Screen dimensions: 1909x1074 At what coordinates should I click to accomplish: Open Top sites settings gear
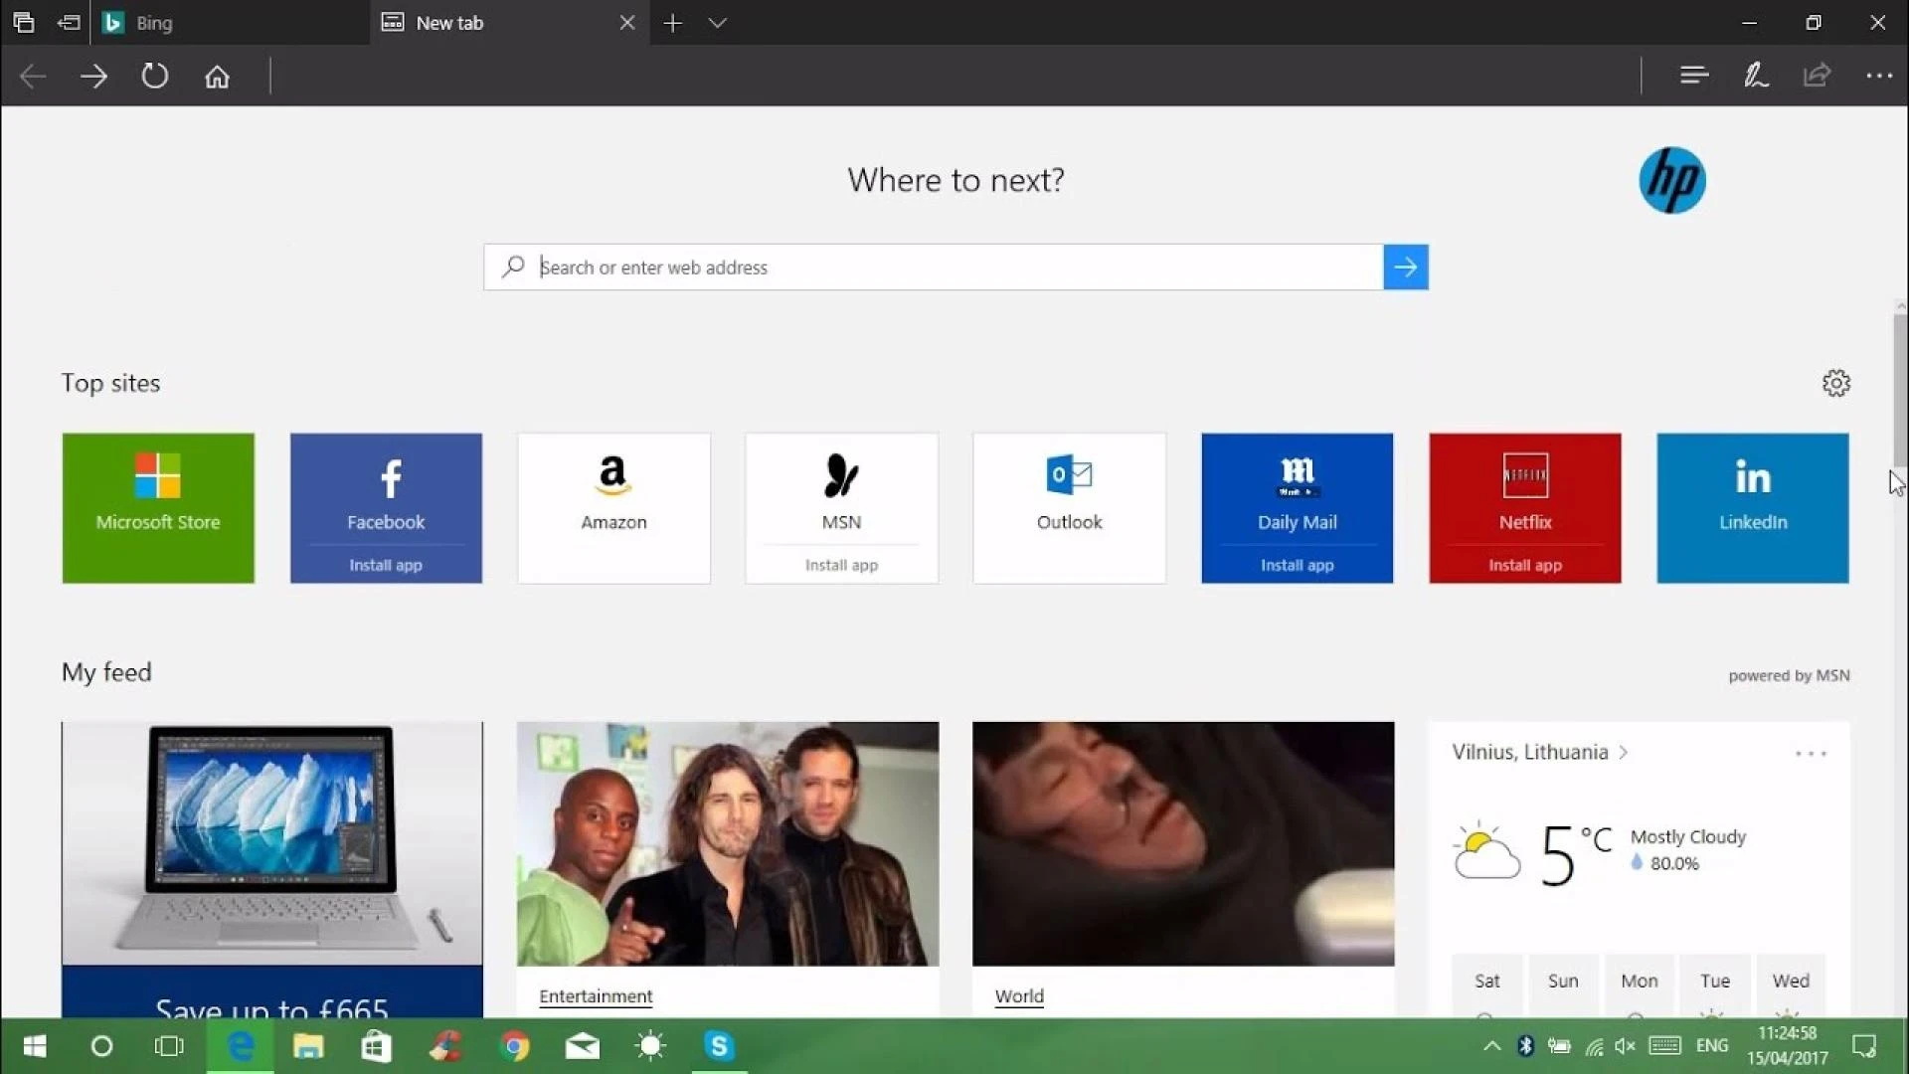click(x=1835, y=383)
